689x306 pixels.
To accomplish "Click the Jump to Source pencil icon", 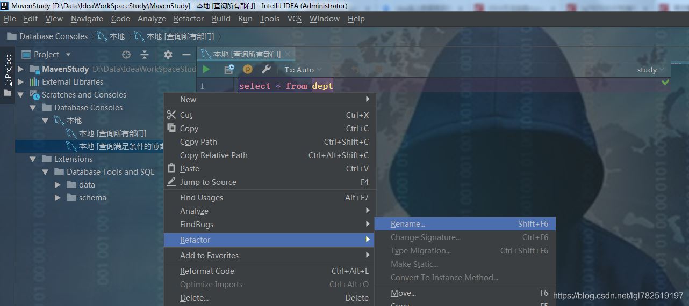I will pyautogui.click(x=171, y=182).
